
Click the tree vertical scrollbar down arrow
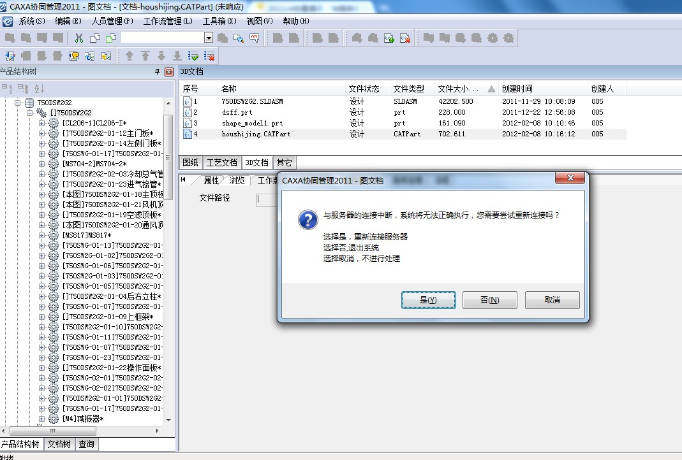168,420
